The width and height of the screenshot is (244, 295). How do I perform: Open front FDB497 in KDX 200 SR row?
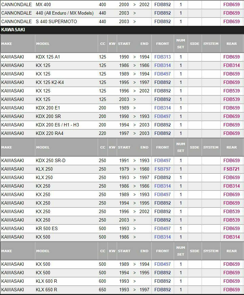[x=163, y=116]
